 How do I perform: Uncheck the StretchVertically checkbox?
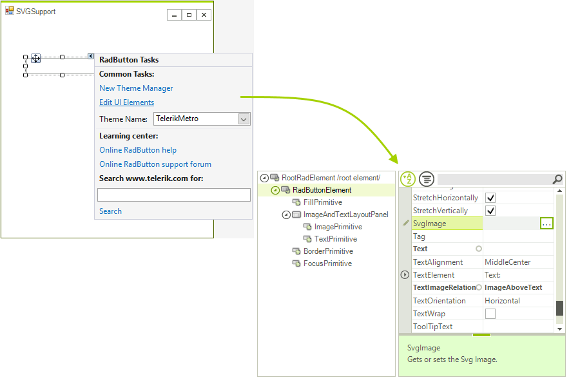[x=490, y=211]
